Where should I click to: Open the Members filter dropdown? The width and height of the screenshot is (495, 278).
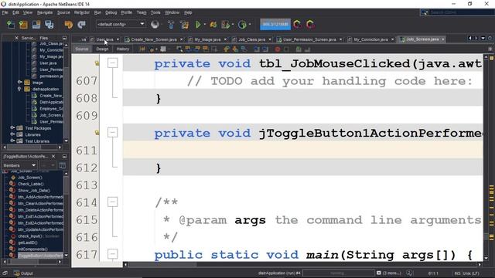[19, 165]
